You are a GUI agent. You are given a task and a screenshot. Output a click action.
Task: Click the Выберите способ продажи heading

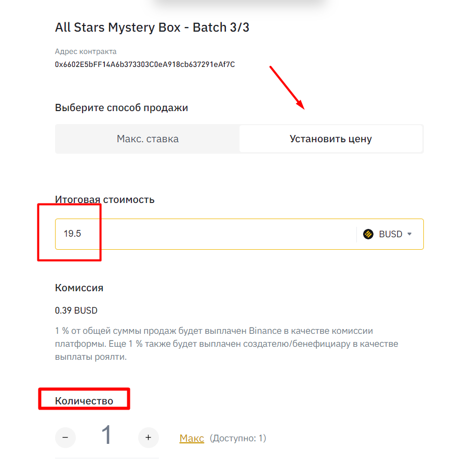[122, 108]
